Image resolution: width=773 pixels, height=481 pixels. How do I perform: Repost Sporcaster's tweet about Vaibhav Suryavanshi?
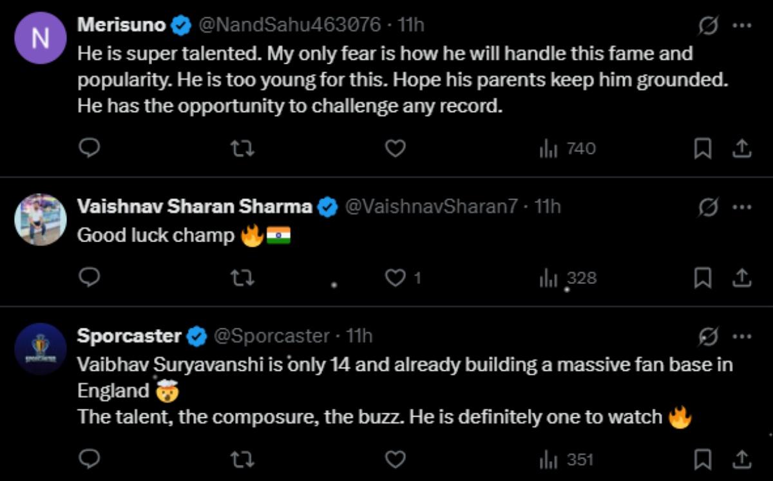pos(243,458)
